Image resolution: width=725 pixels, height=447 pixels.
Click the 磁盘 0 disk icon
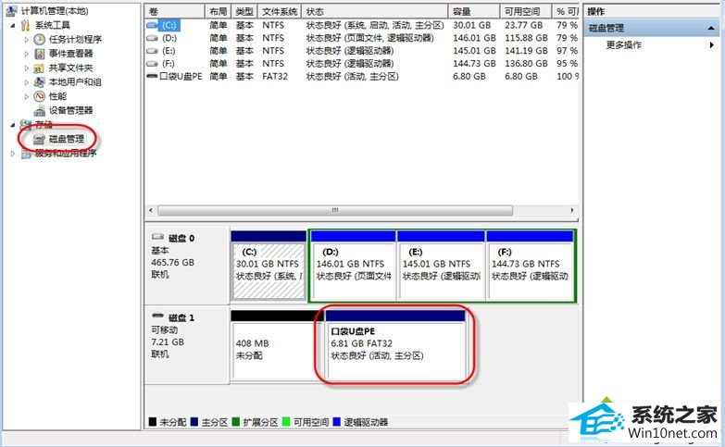[x=158, y=237]
